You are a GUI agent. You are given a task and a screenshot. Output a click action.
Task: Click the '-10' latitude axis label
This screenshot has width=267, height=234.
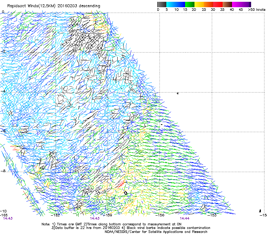[3, 211]
